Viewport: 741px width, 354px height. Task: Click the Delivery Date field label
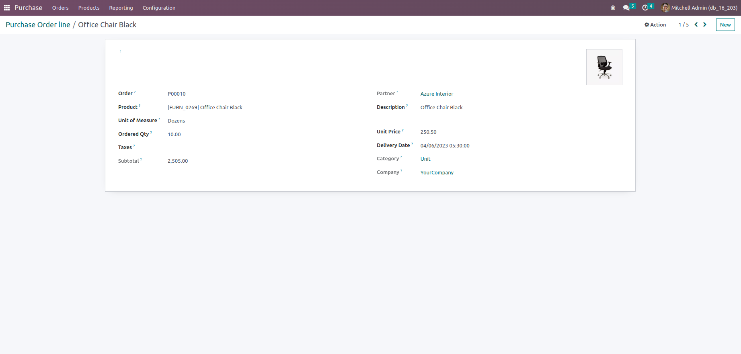click(393, 145)
